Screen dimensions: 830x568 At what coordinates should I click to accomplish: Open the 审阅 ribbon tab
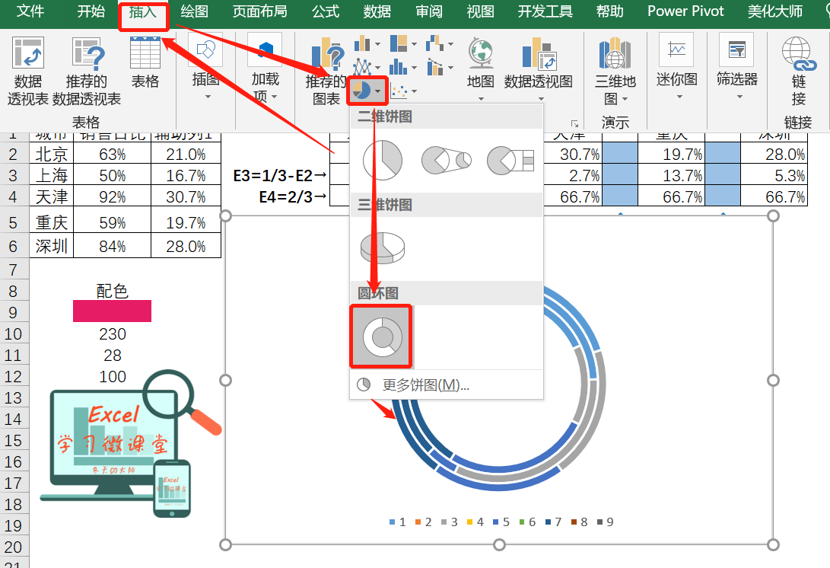429,11
